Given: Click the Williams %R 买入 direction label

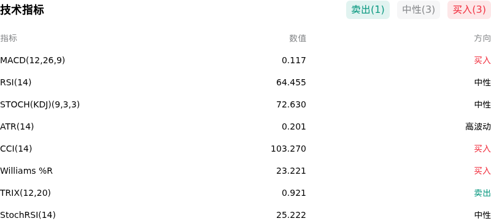Looking at the screenshot, I should click(482, 171).
